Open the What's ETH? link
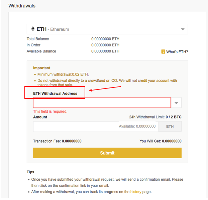Screen dimensions: 208x200 [177, 52]
